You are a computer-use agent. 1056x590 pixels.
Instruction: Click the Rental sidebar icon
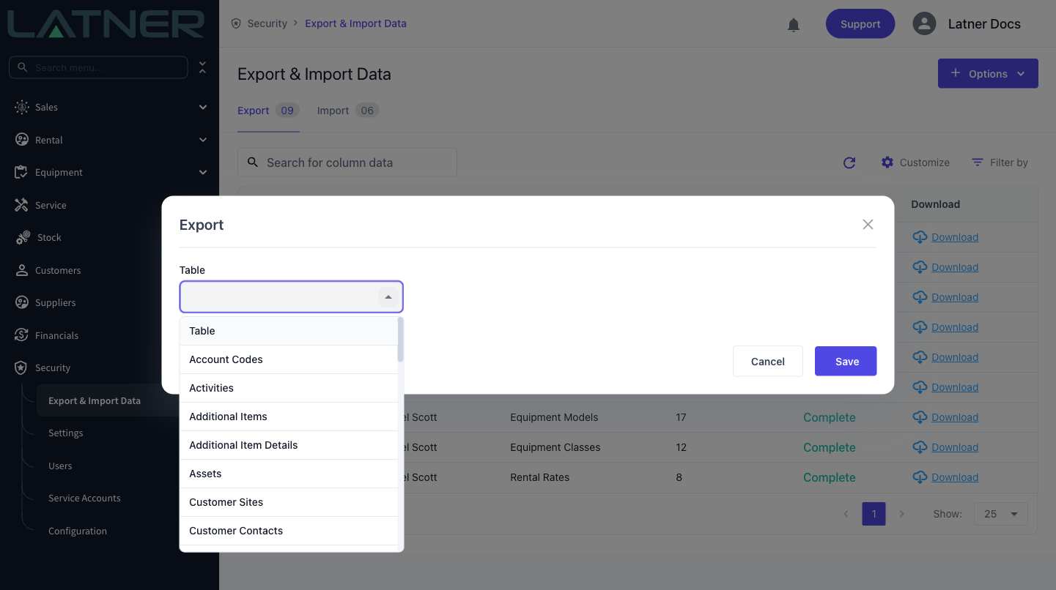coord(22,140)
